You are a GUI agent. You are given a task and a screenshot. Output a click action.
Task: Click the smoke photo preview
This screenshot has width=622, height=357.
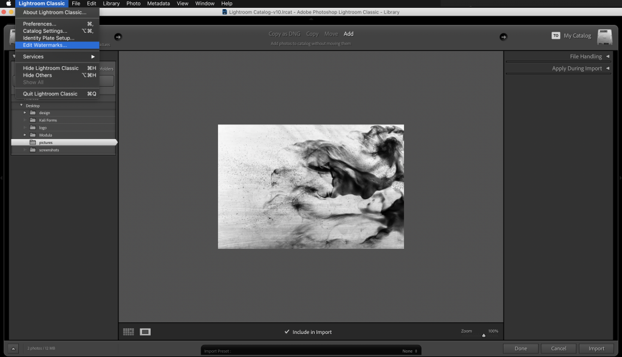tap(311, 187)
